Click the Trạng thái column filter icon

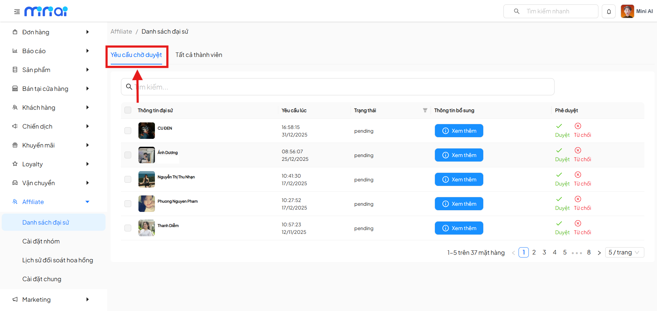425,110
